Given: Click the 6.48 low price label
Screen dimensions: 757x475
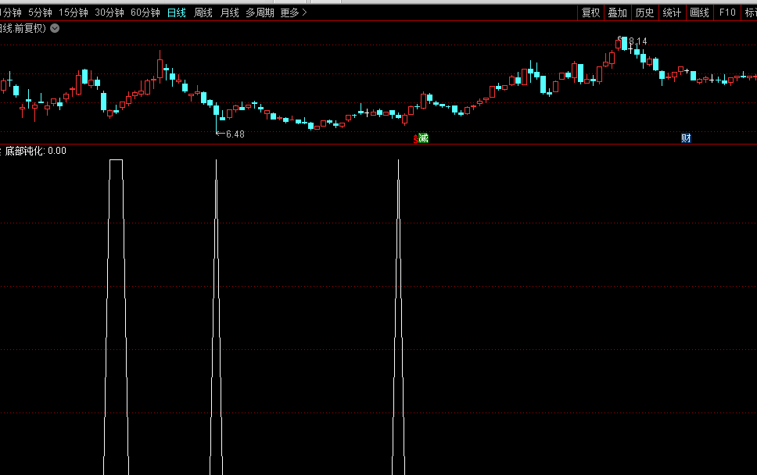Looking at the screenshot, I should pos(234,134).
